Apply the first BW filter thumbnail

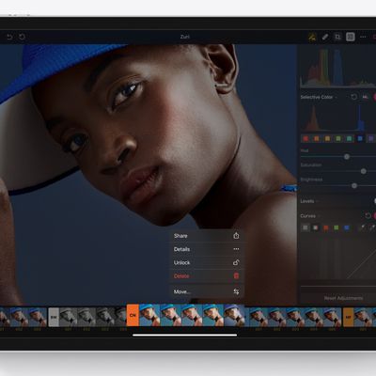69,317
